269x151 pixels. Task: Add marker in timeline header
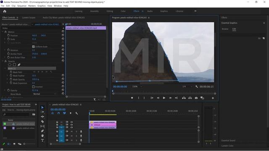tap(71, 113)
